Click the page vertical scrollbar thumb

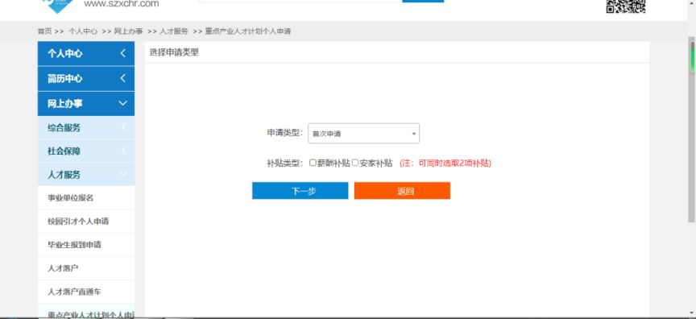click(691, 129)
